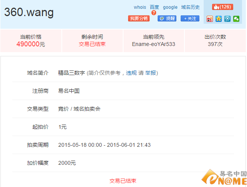Open the 百度 search link
Image resolution: width=247 pixels, height=187 pixels.
[x=154, y=7]
